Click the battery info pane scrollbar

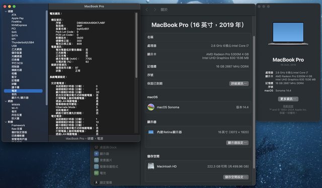pos(136,45)
